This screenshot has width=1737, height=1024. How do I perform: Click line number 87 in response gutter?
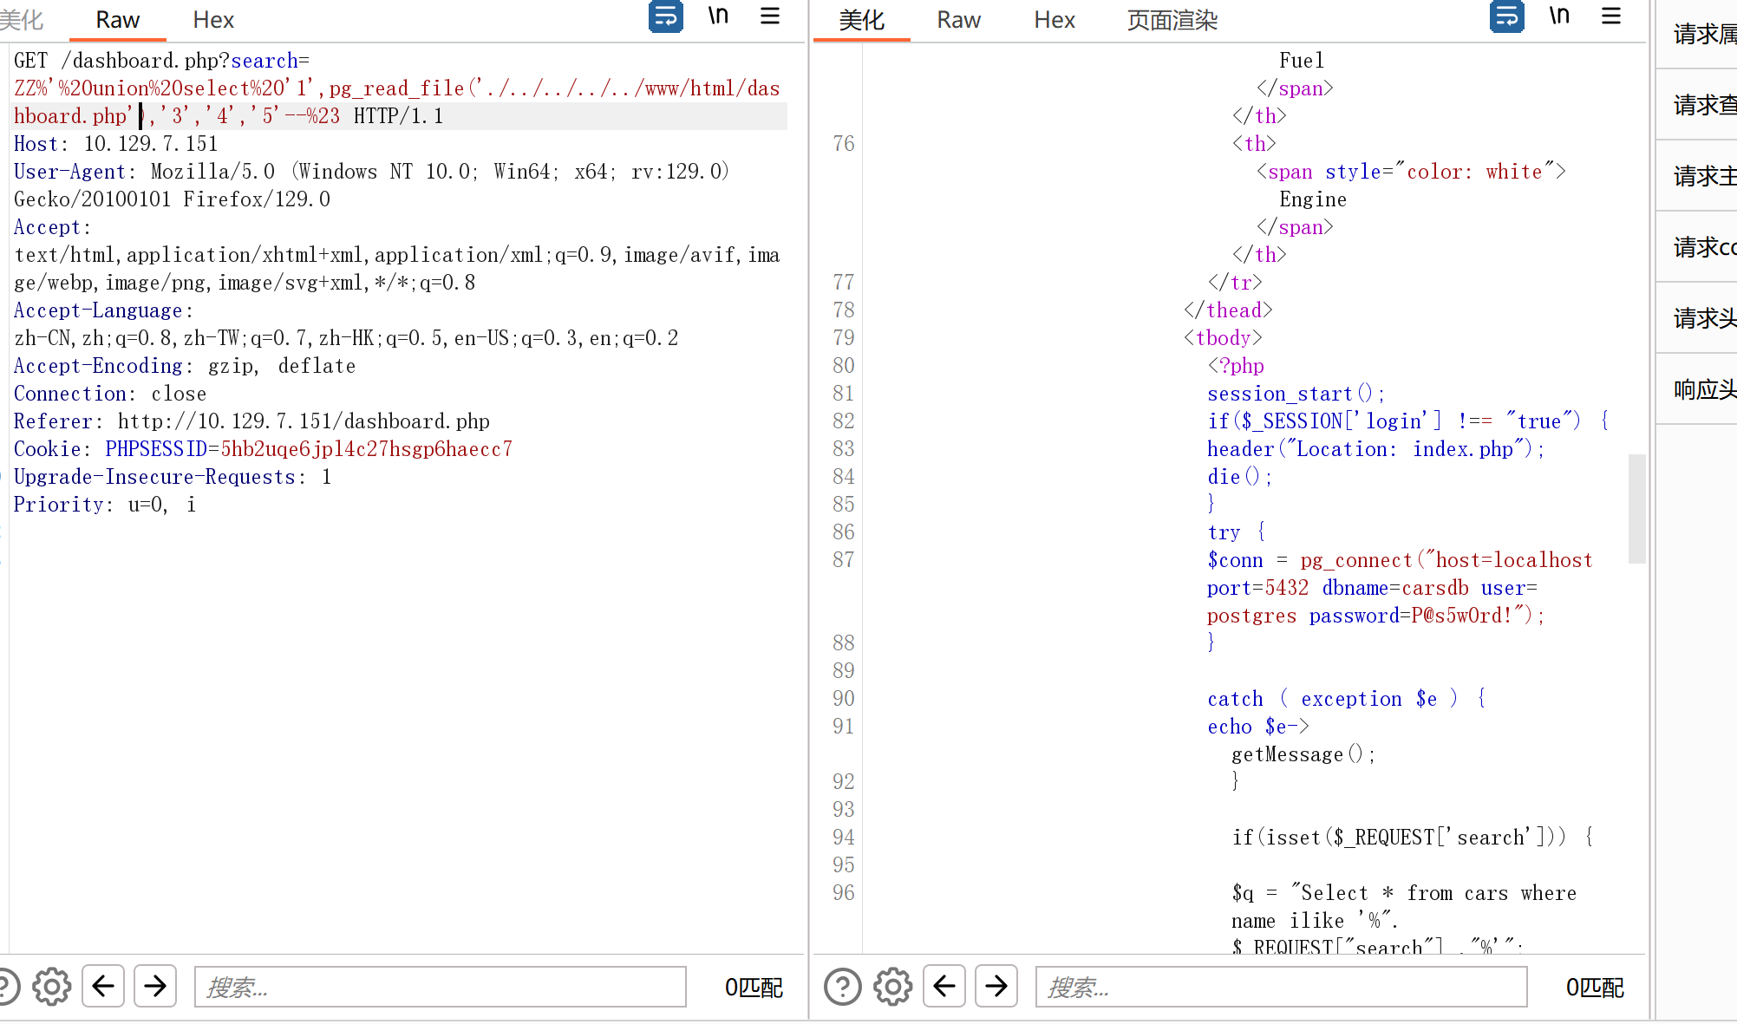844,560
